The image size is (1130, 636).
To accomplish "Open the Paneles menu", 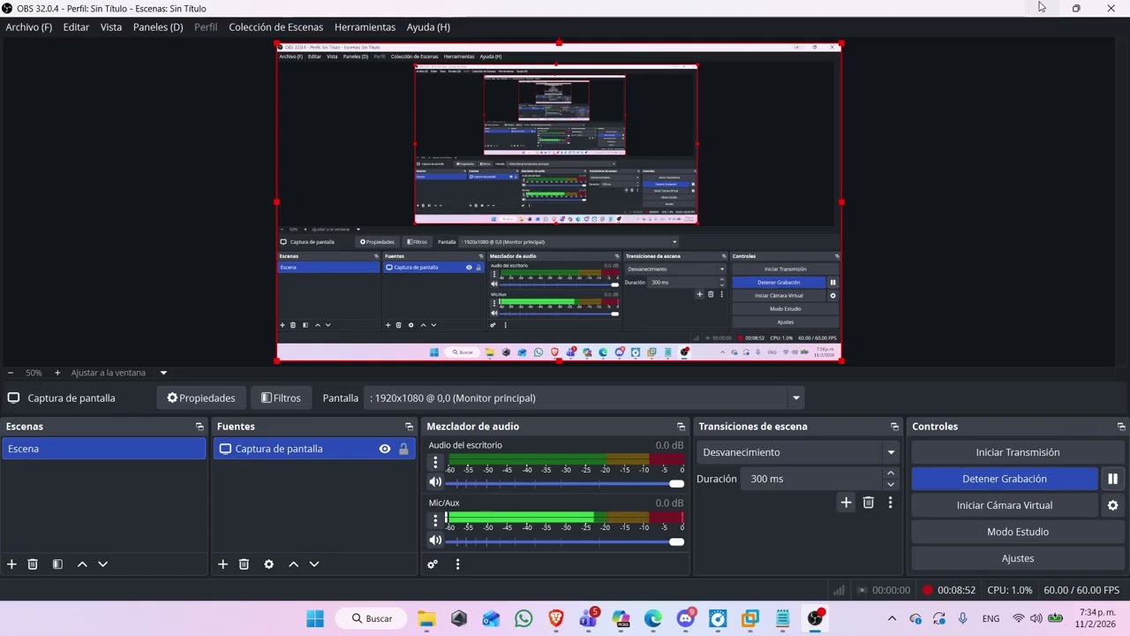I will tap(158, 27).
